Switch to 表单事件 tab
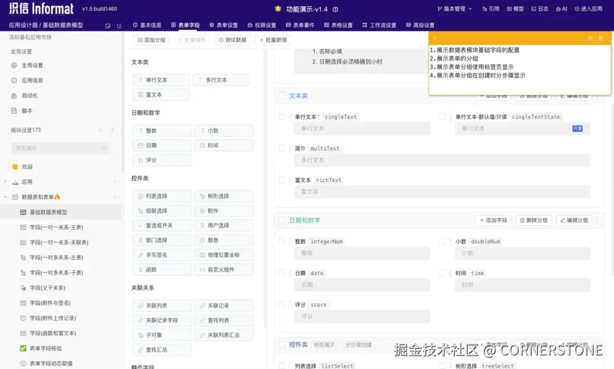Screen dimensions: 614x369 300,25
